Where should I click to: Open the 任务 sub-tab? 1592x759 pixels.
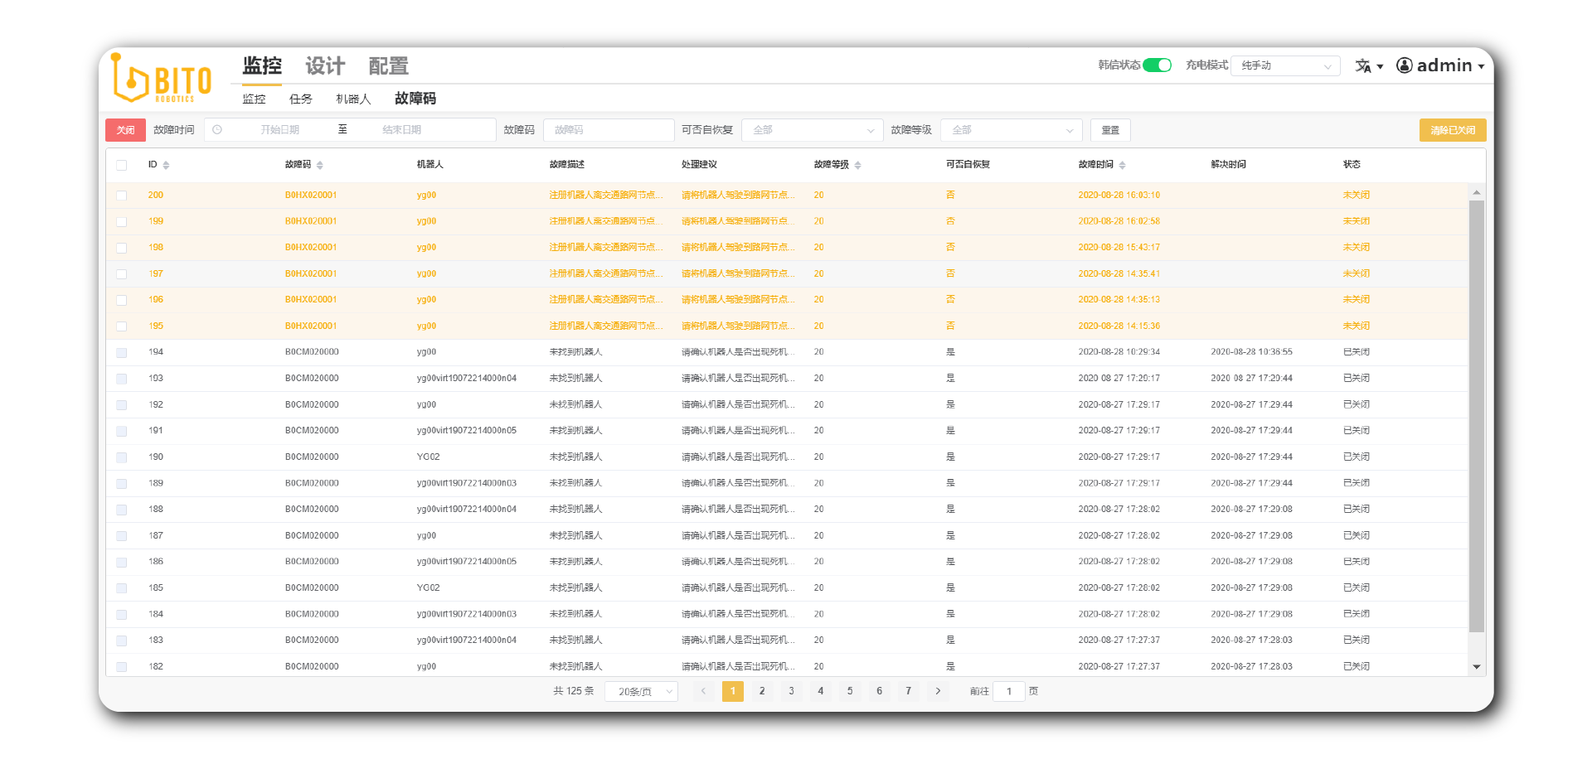coord(300,99)
